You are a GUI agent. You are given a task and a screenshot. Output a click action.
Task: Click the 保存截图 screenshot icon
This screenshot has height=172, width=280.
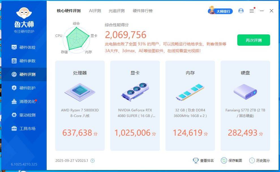coord(224,160)
